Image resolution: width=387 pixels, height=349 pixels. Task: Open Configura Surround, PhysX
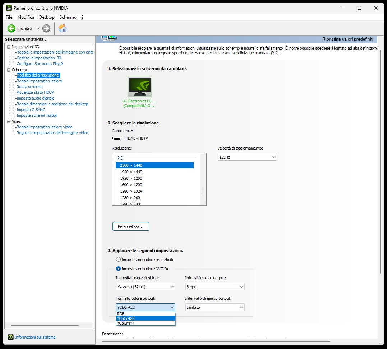40,64
